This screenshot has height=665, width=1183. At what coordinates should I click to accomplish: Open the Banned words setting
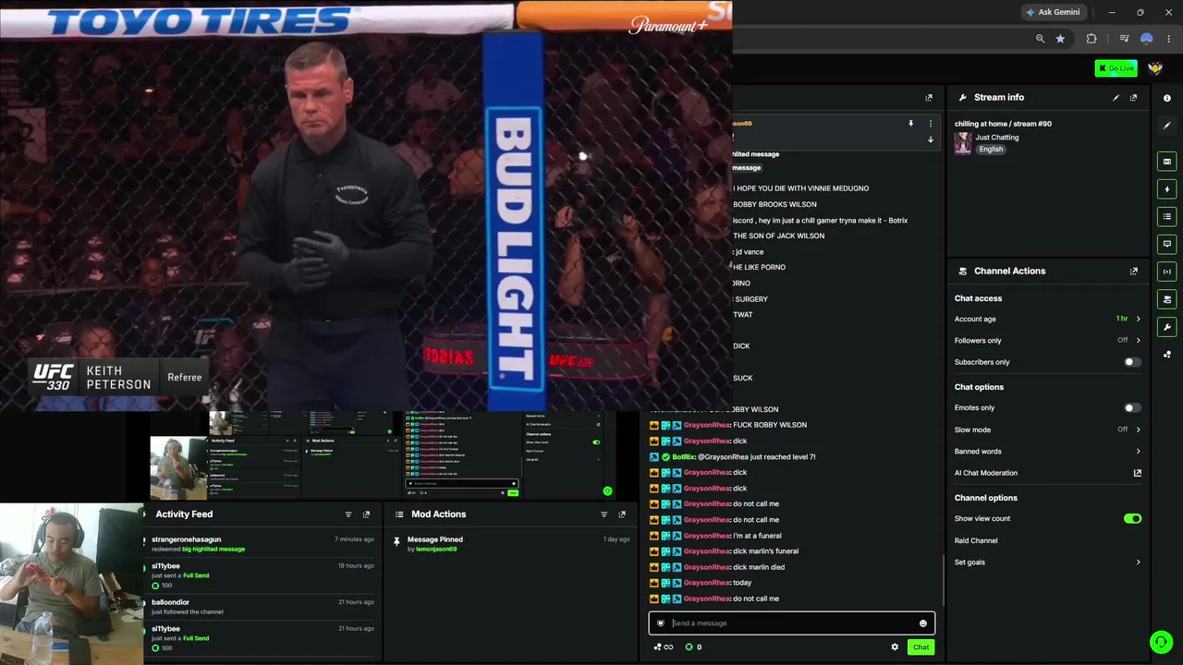(x=1048, y=452)
